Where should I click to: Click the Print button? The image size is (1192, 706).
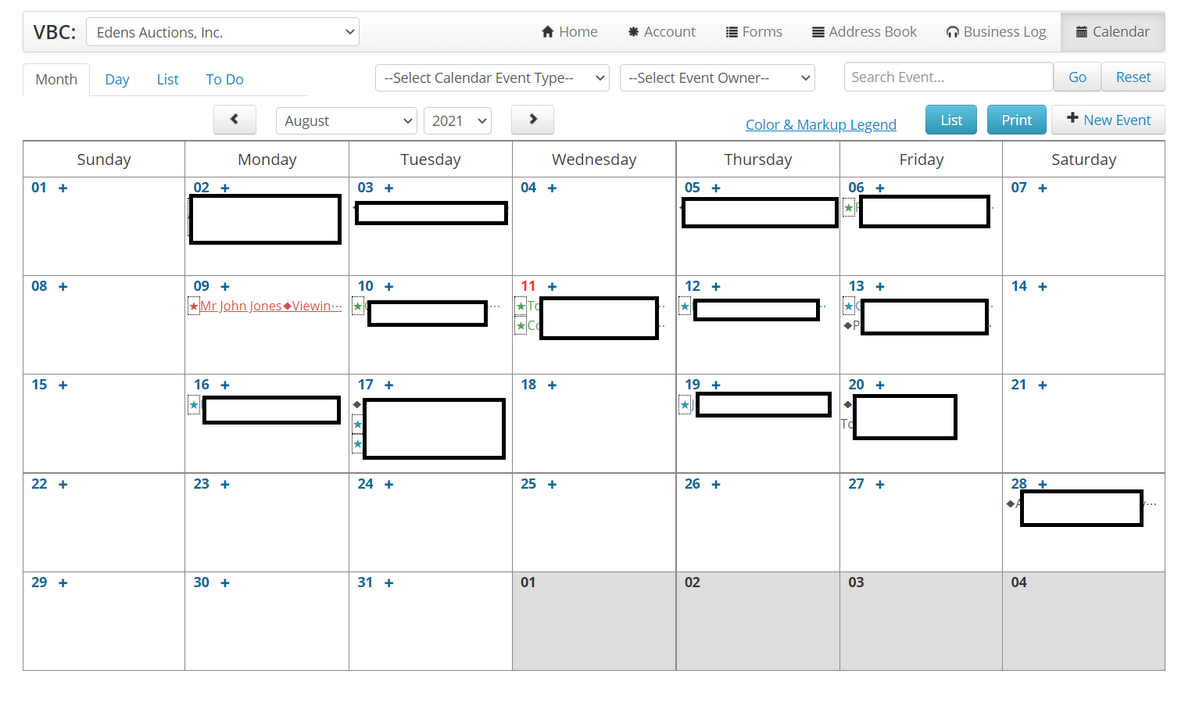pyautogui.click(x=1016, y=120)
